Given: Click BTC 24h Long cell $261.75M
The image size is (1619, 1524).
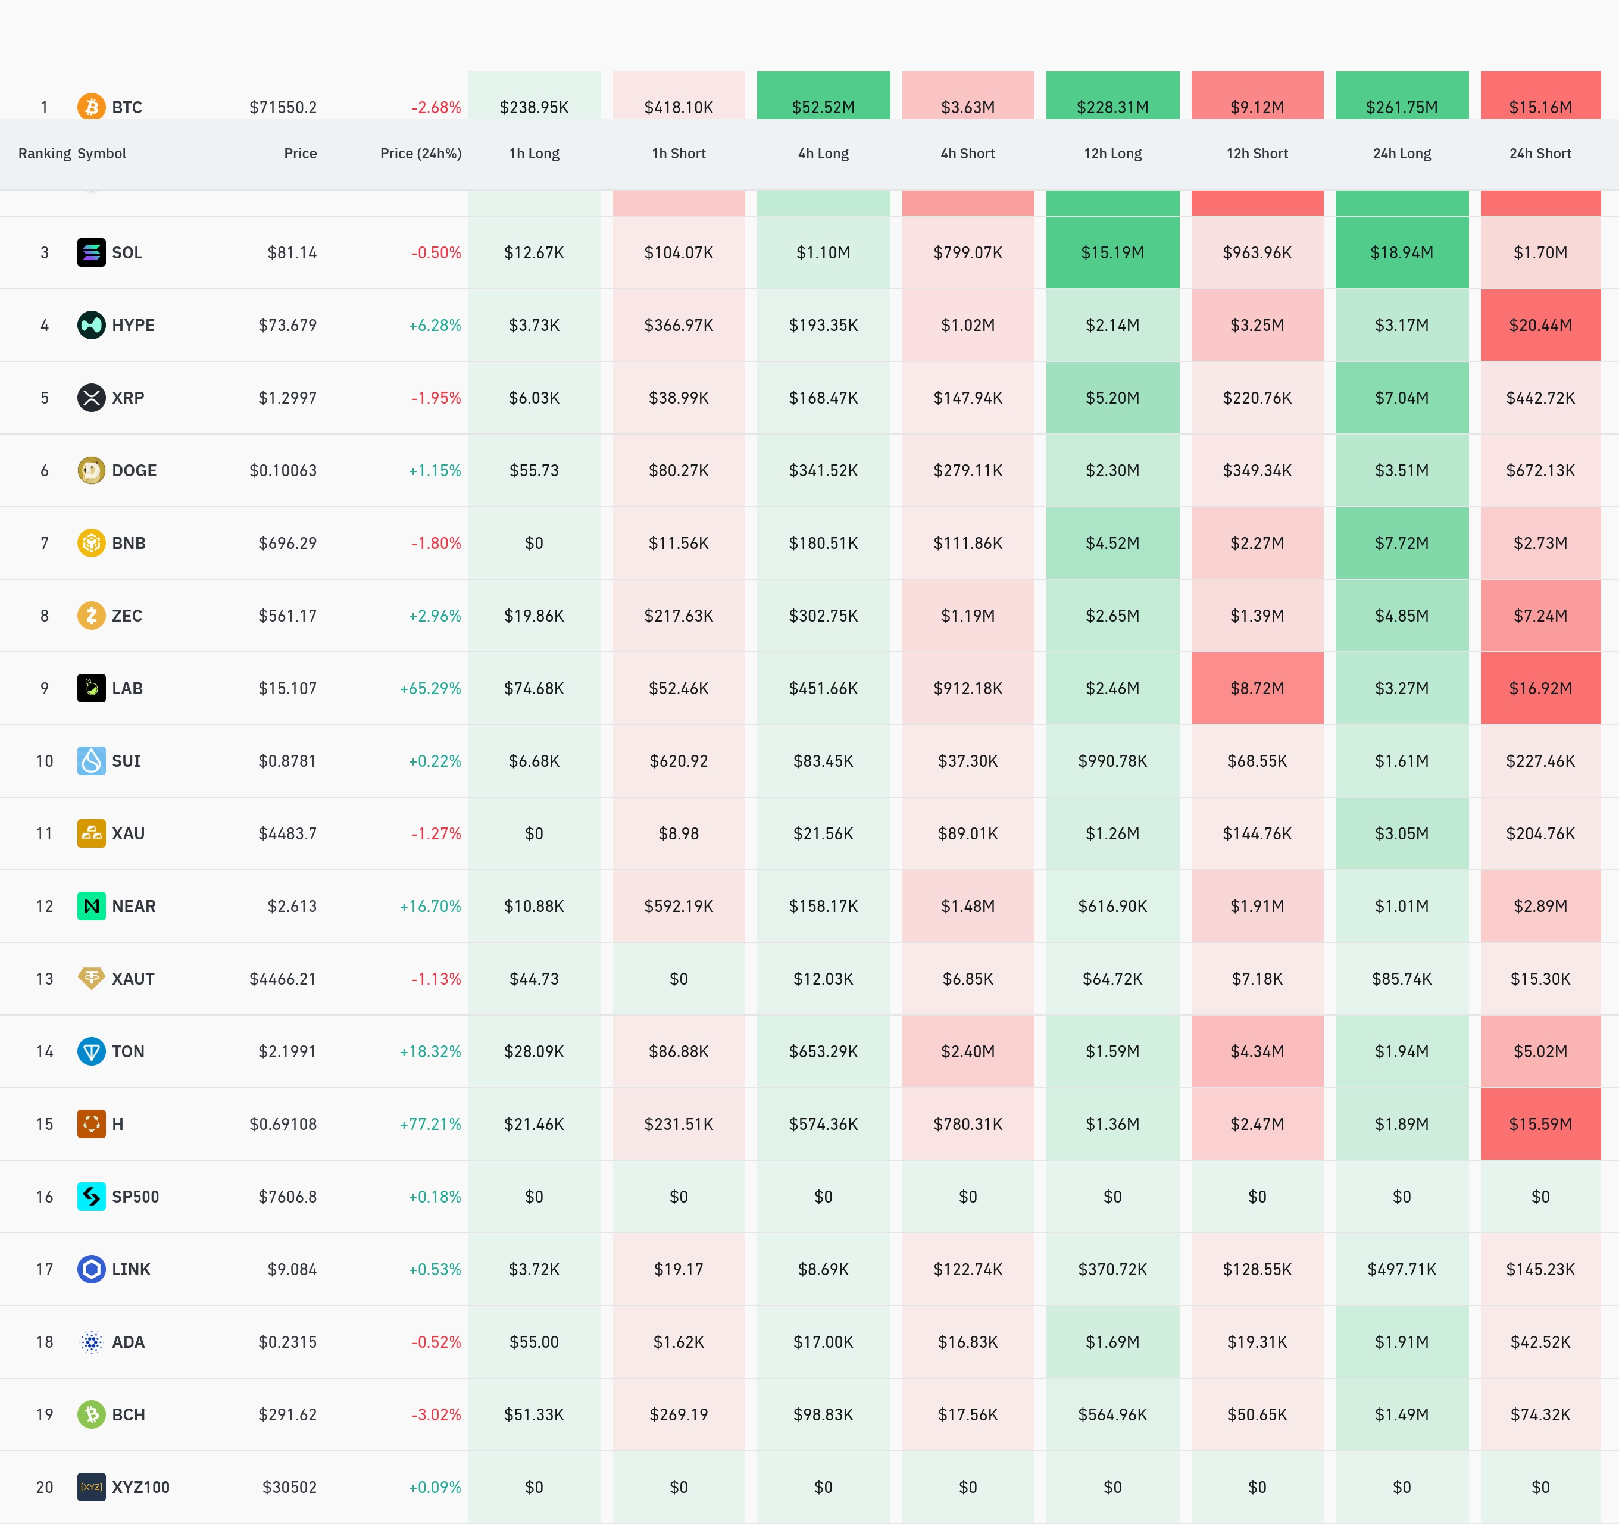Looking at the screenshot, I should (x=1402, y=95).
